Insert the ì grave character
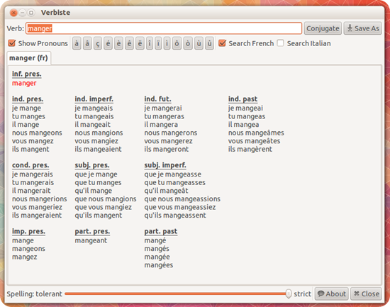Viewport: 390px width, 307px height. point(167,43)
